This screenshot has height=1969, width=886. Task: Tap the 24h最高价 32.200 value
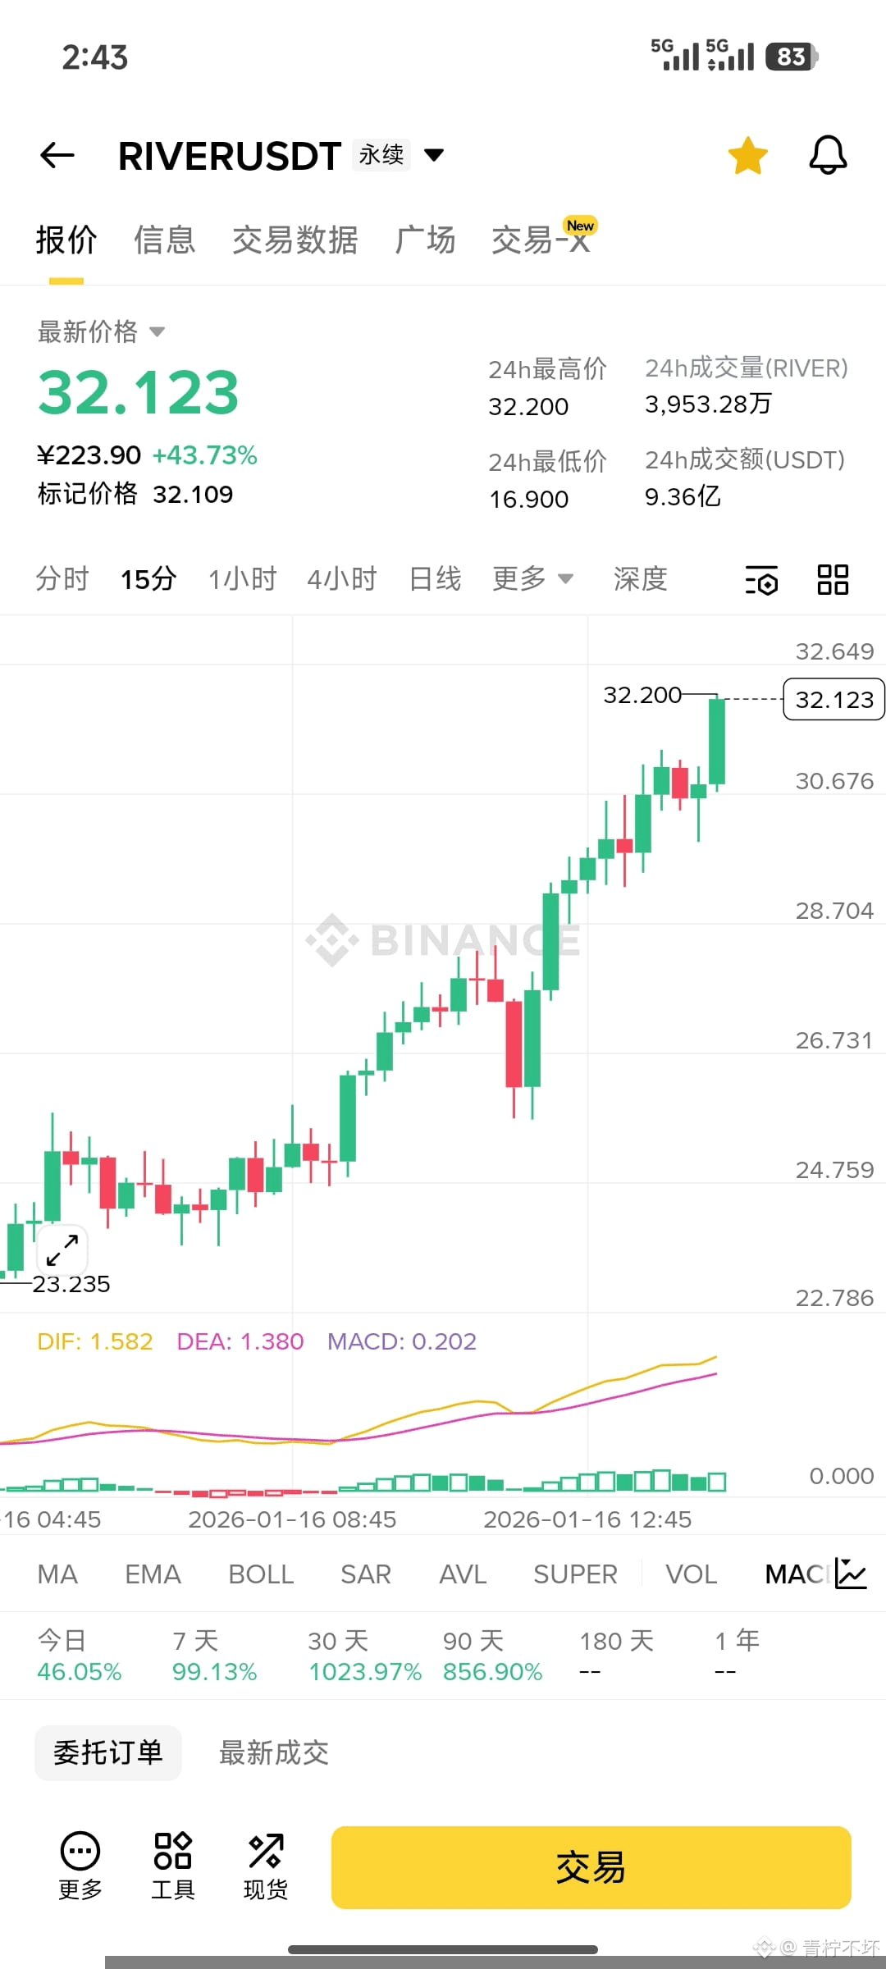click(x=528, y=407)
